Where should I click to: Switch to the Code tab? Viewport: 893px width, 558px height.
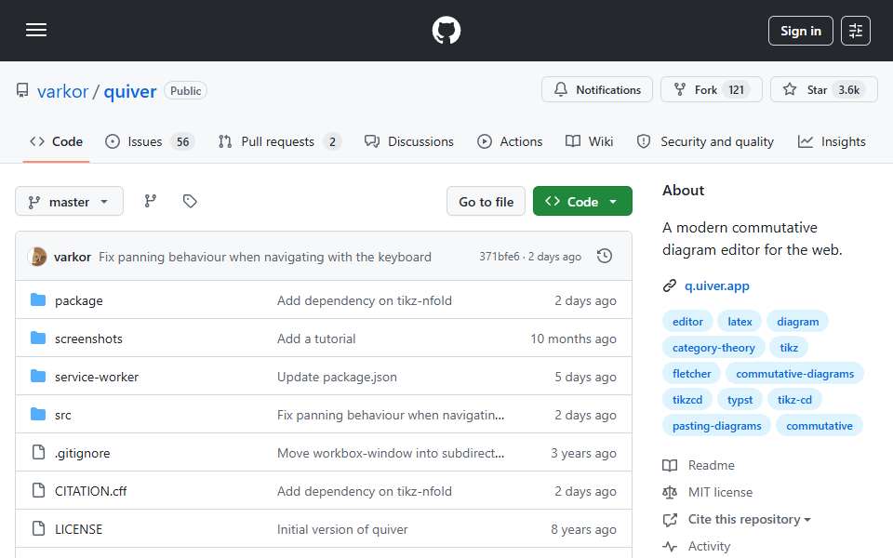(x=56, y=141)
